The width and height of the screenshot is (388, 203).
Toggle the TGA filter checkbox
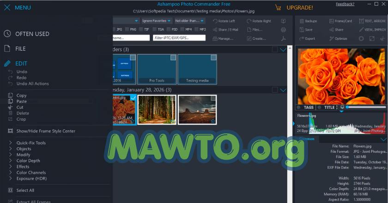pos(155,30)
